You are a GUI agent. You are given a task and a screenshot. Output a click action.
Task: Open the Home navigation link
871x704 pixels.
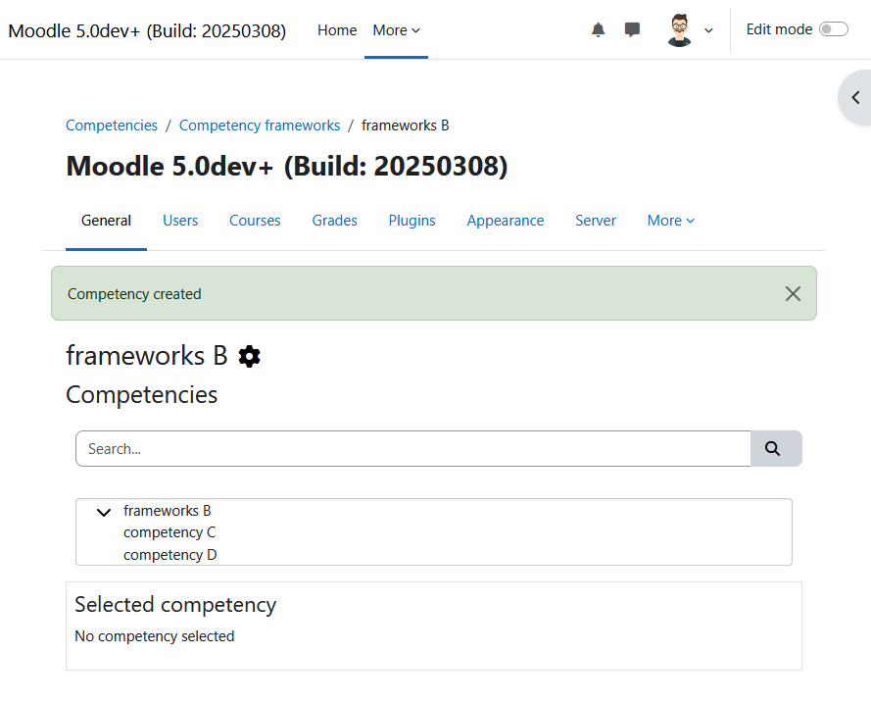coord(337,30)
